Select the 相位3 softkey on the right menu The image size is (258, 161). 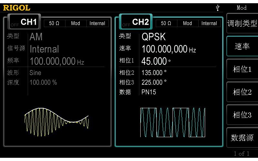coord(242,115)
